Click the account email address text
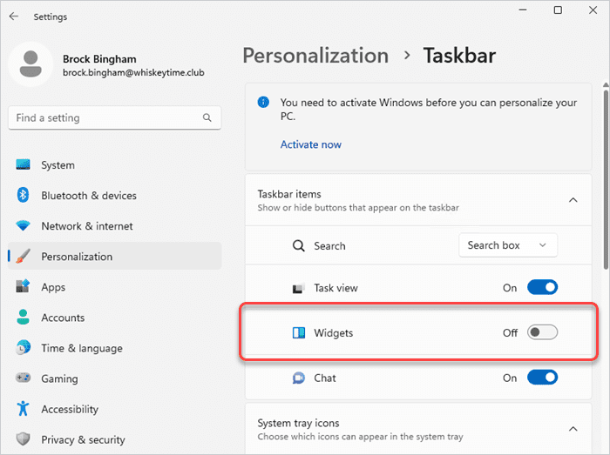Screen dimensions: 610x455 [133, 72]
